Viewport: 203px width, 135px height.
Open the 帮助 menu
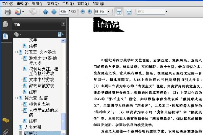coord(98,4)
